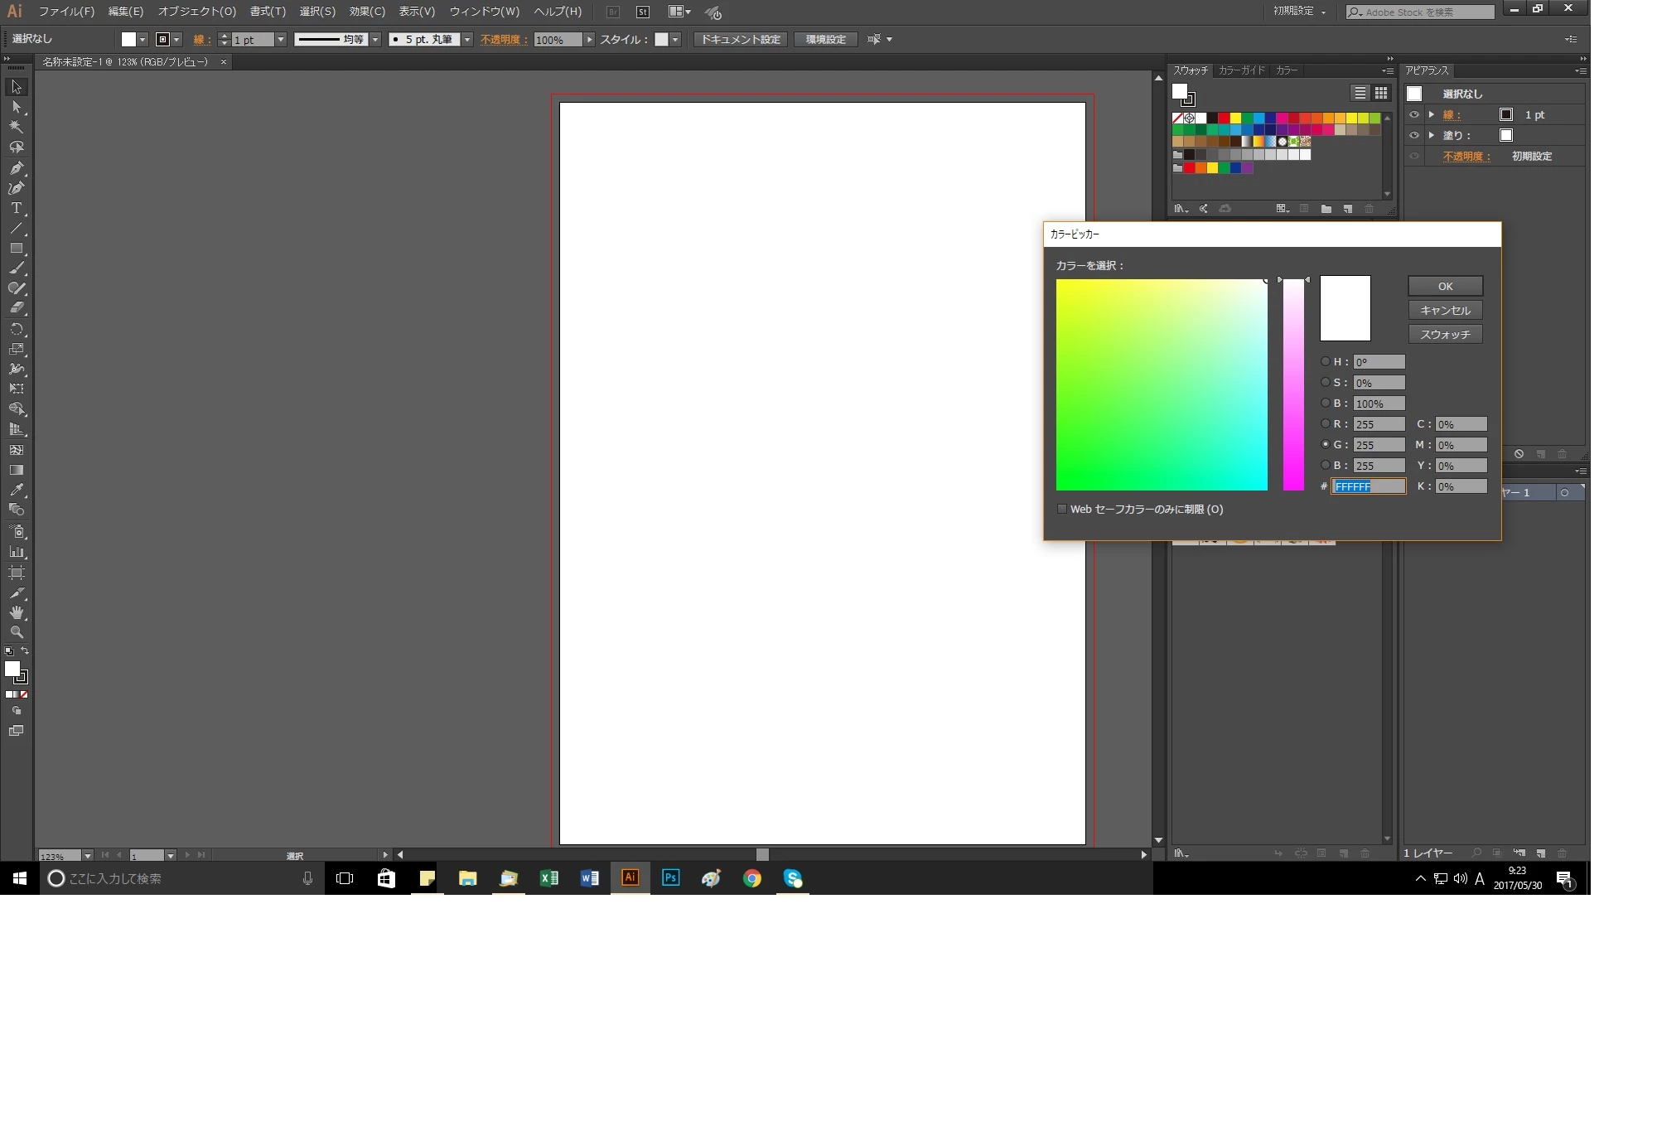The width and height of the screenshot is (1657, 1126).
Task: Toggle visibility of stroke appearance row
Action: [x=1414, y=115]
